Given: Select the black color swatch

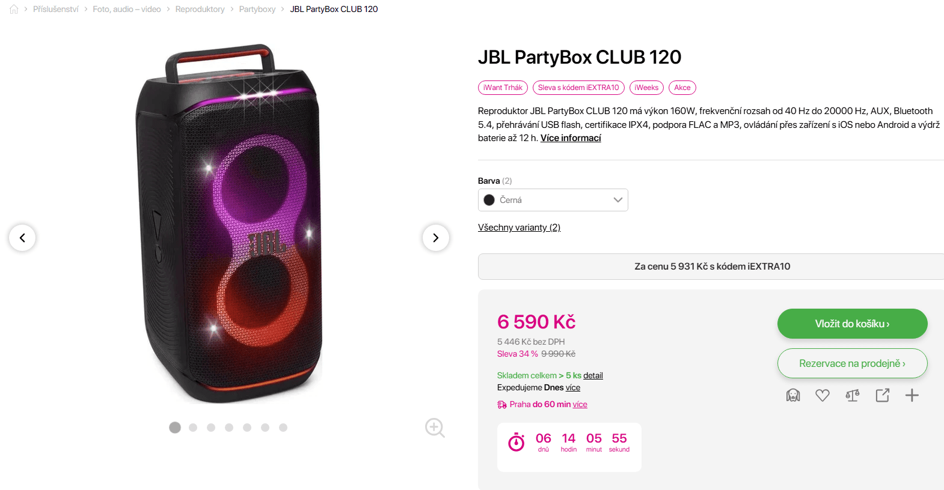Looking at the screenshot, I should click(x=489, y=199).
